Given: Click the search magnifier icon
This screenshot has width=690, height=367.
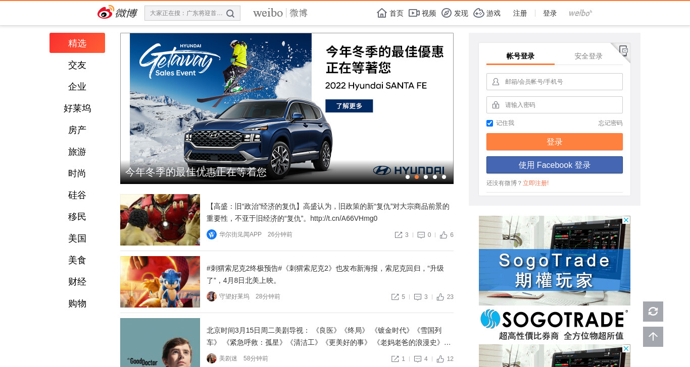Looking at the screenshot, I should tap(230, 14).
